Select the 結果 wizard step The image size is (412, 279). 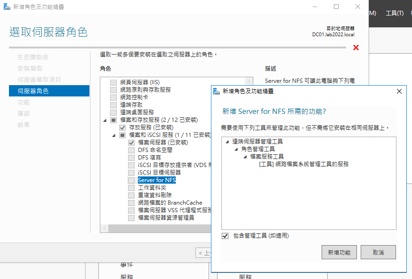coord(24,125)
